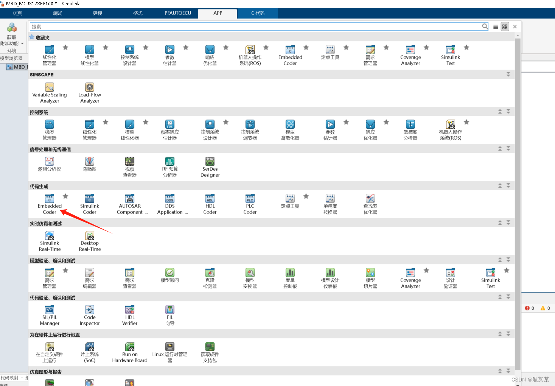Screen dimensions: 555x386
Task: Open Desktop Real-Time app
Action: pyautogui.click(x=90, y=241)
